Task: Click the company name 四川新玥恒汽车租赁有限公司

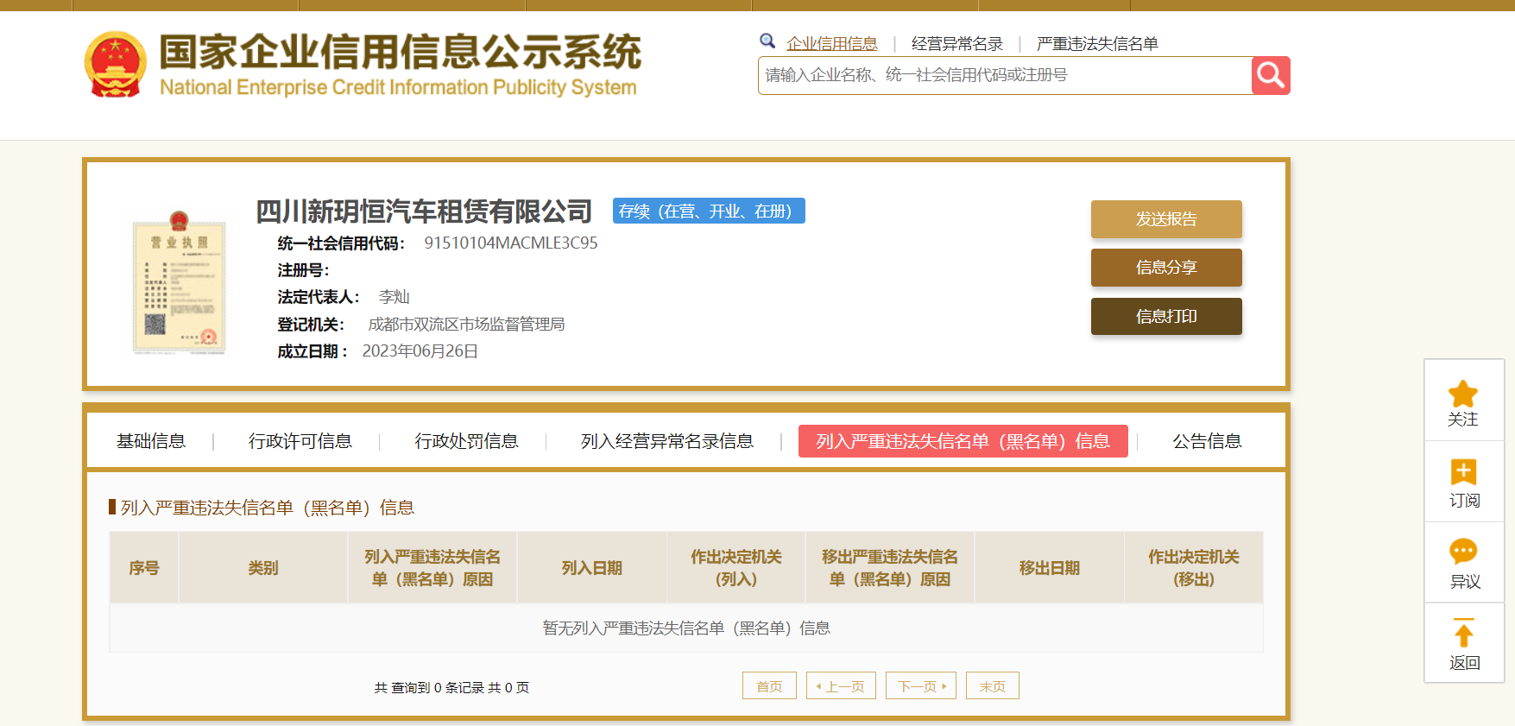Action: (x=424, y=211)
